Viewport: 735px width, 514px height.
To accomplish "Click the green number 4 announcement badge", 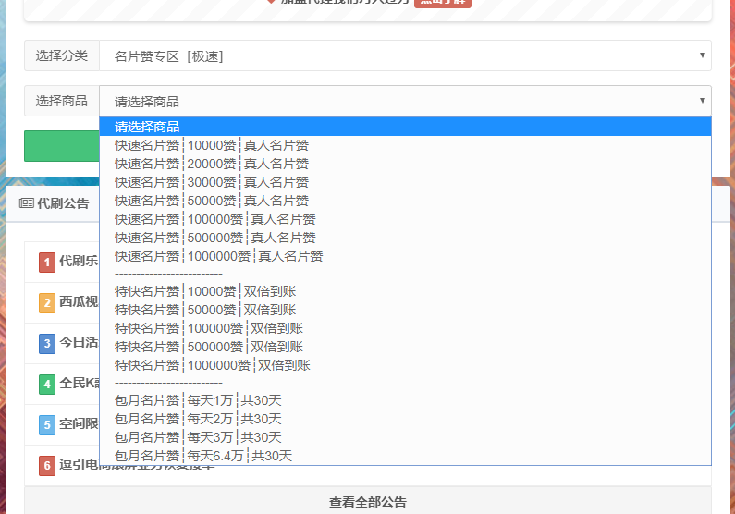I will point(47,385).
